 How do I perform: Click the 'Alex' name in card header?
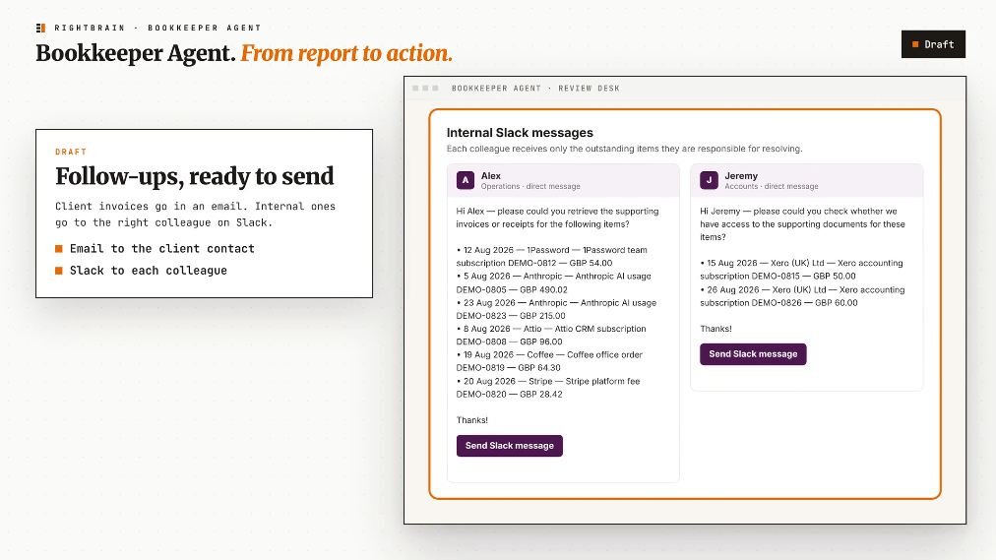click(490, 176)
